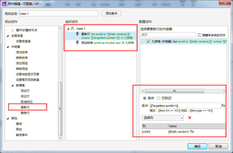This screenshot has height=153, width=233.
Task: Open fx editor for sortid value
Action: click(192, 131)
